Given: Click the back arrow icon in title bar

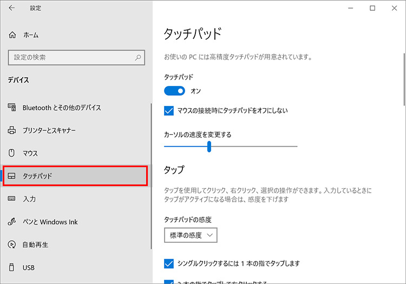Looking at the screenshot, I should tap(12, 8).
